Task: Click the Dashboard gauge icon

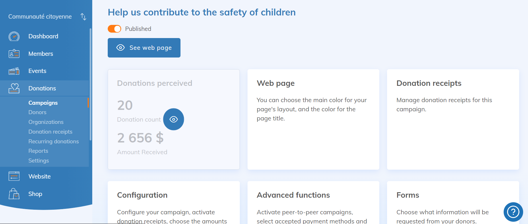Action: pyautogui.click(x=14, y=36)
